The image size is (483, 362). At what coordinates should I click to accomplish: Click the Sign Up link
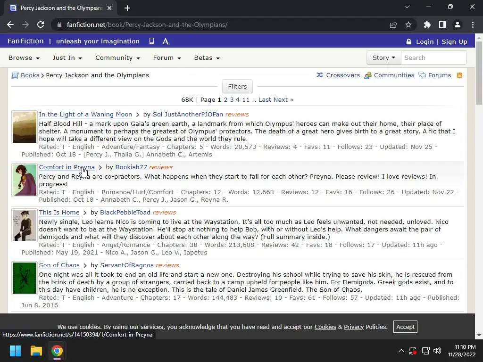point(454,41)
